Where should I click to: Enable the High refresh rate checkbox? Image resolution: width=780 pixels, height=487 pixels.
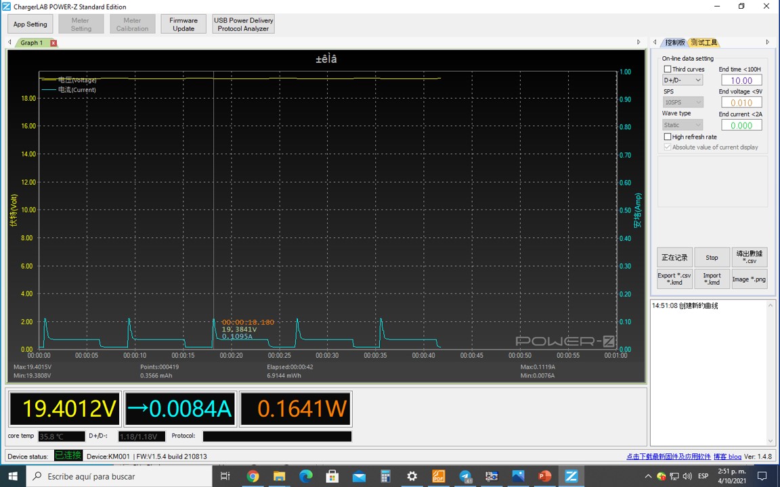point(668,137)
